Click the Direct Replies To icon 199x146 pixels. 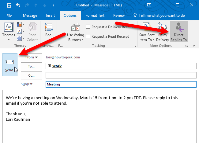pyautogui.click(x=178, y=32)
